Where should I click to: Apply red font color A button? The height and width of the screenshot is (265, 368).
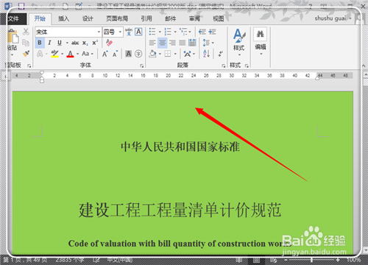pyautogui.click(x=70, y=54)
